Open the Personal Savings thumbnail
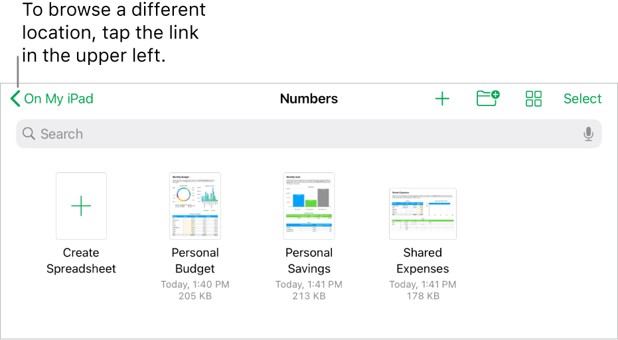This screenshot has width=618, height=340. click(x=309, y=206)
